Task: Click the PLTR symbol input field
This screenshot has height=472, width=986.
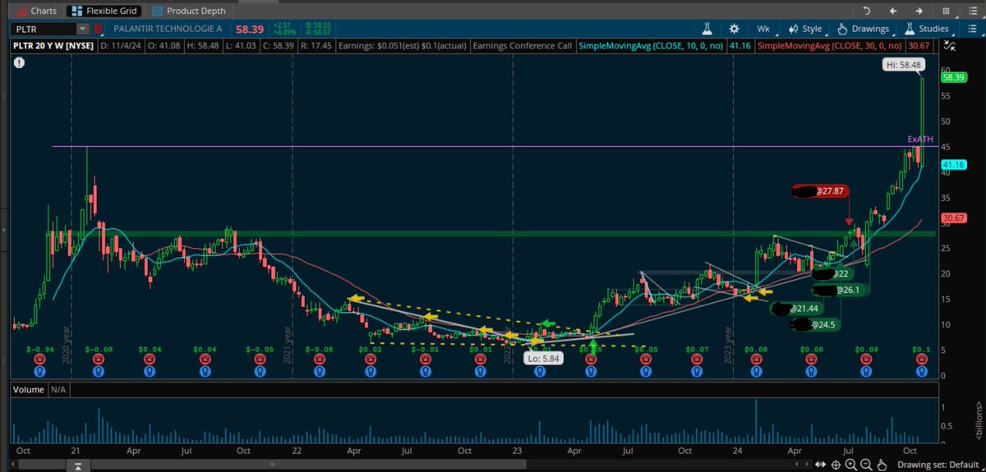Action: click(x=44, y=29)
